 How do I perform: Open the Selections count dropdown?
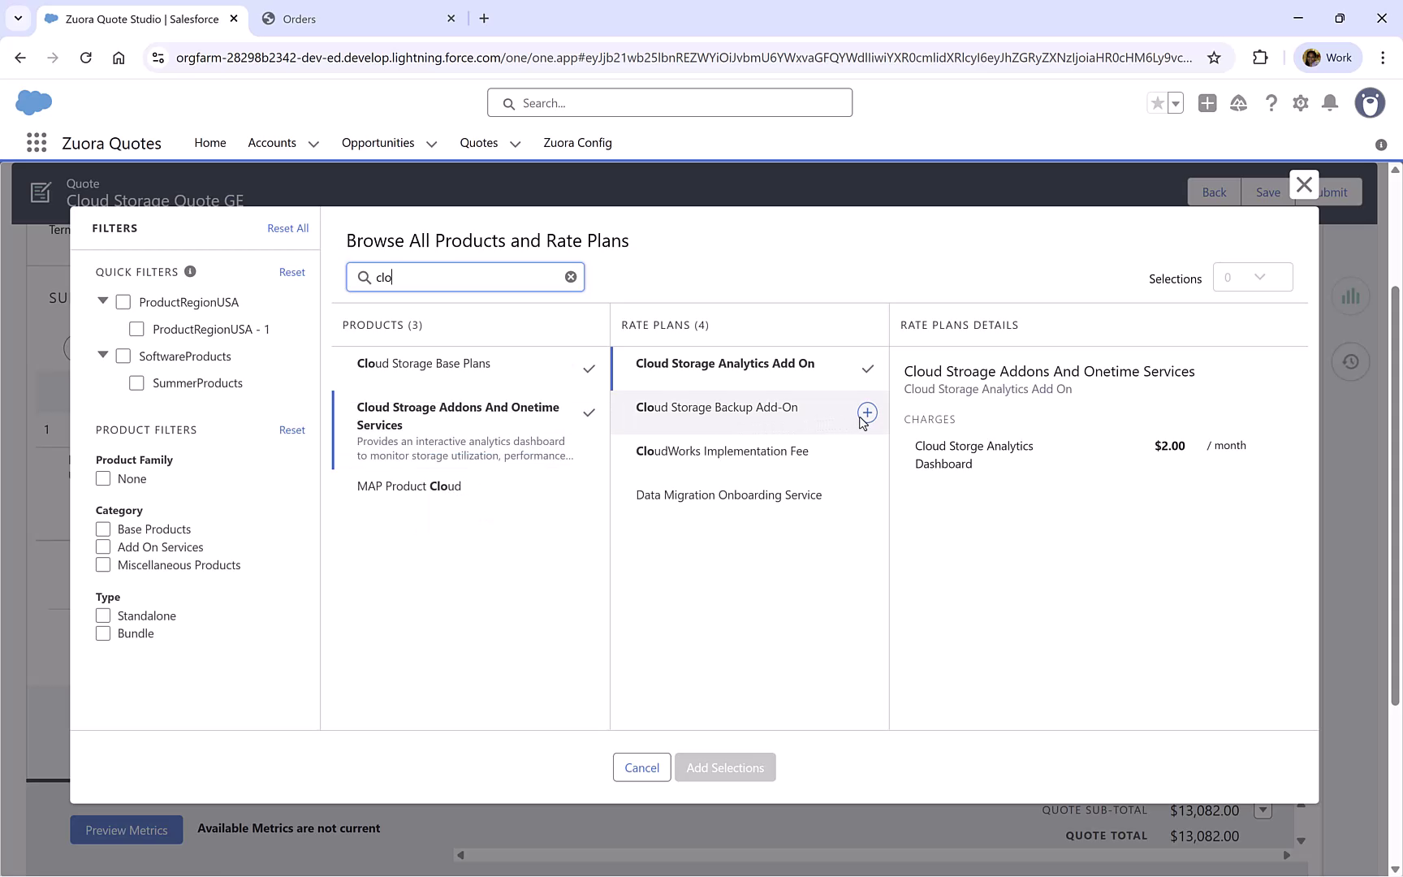tap(1253, 277)
